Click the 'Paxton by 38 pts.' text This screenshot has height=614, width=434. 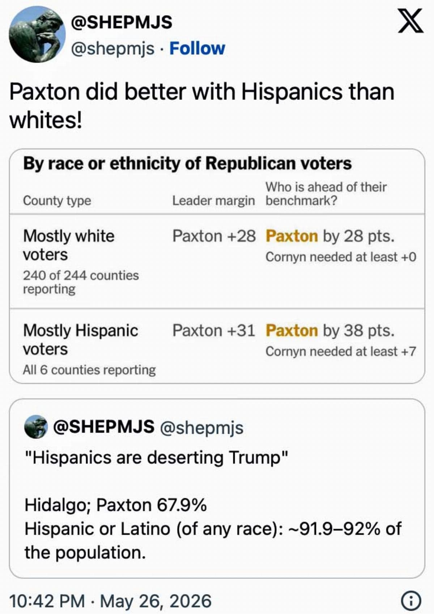pos(330,330)
